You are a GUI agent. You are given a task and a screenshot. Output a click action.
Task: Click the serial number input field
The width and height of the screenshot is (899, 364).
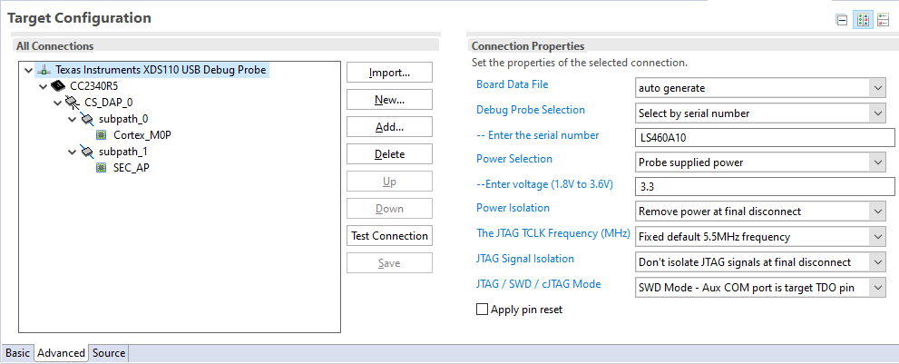764,137
